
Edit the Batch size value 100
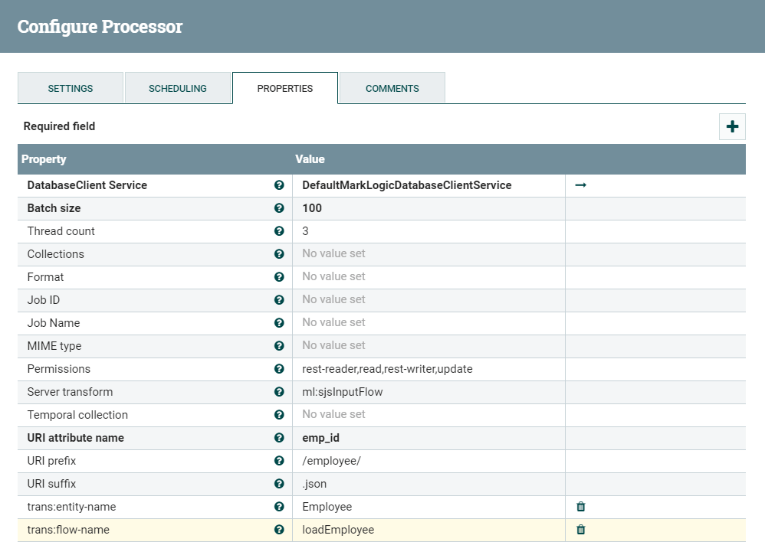point(383,207)
